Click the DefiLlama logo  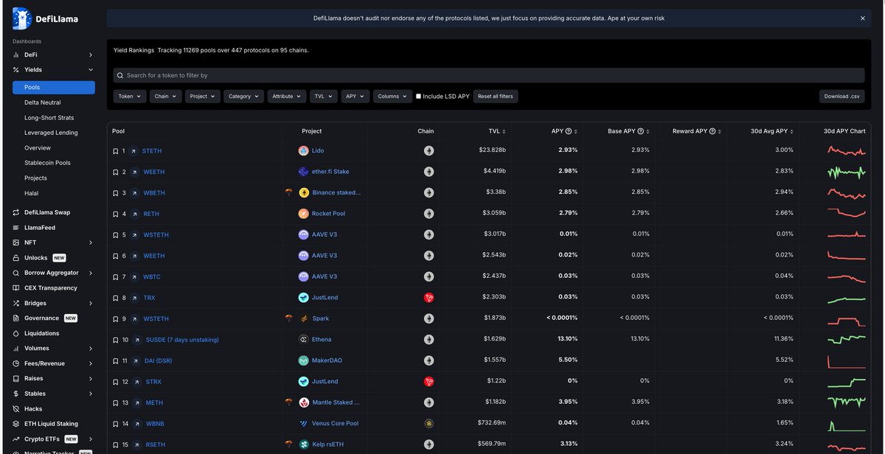44,18
